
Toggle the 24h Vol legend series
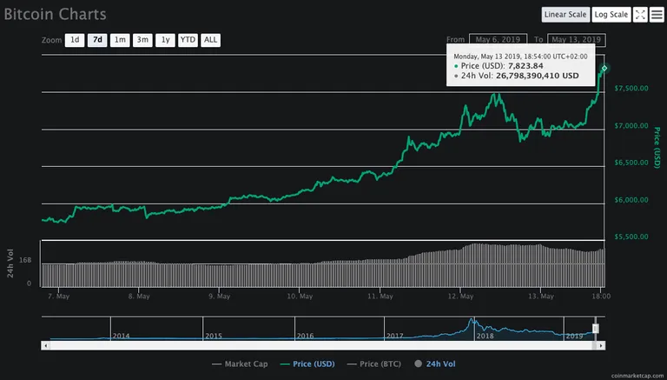(x=435, y=363)
